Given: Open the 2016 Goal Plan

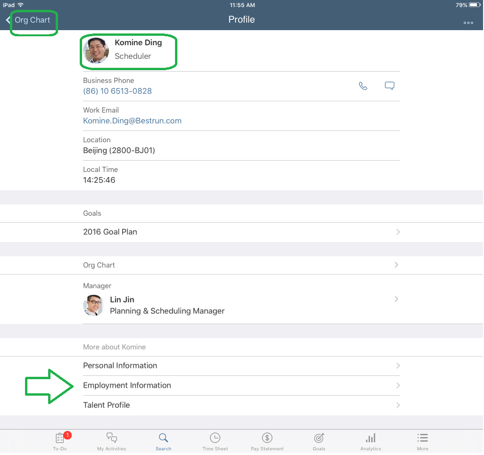Looking at the screenshot, I should tap(242, 232).
